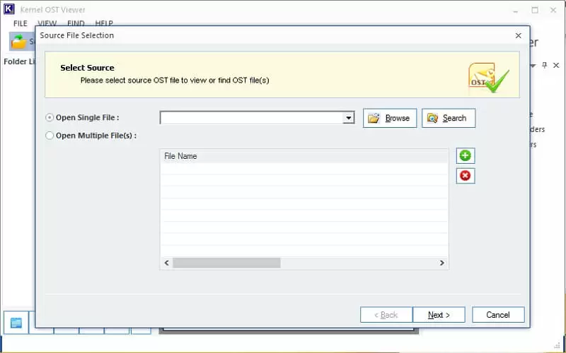Close the right side panel in the main window
566x353 pixels.
pyautogui.click(x=556, y=65)
